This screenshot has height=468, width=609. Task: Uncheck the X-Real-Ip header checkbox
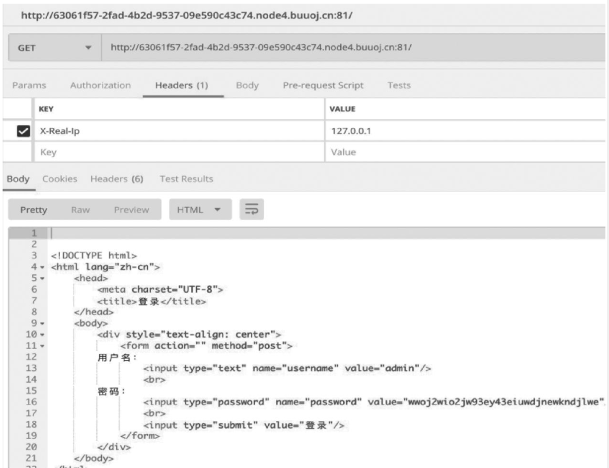(x=24, y=131)
